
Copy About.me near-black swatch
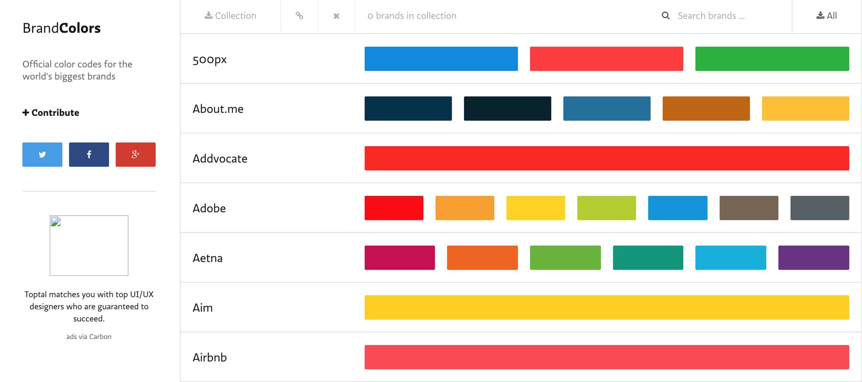(508, 109)
